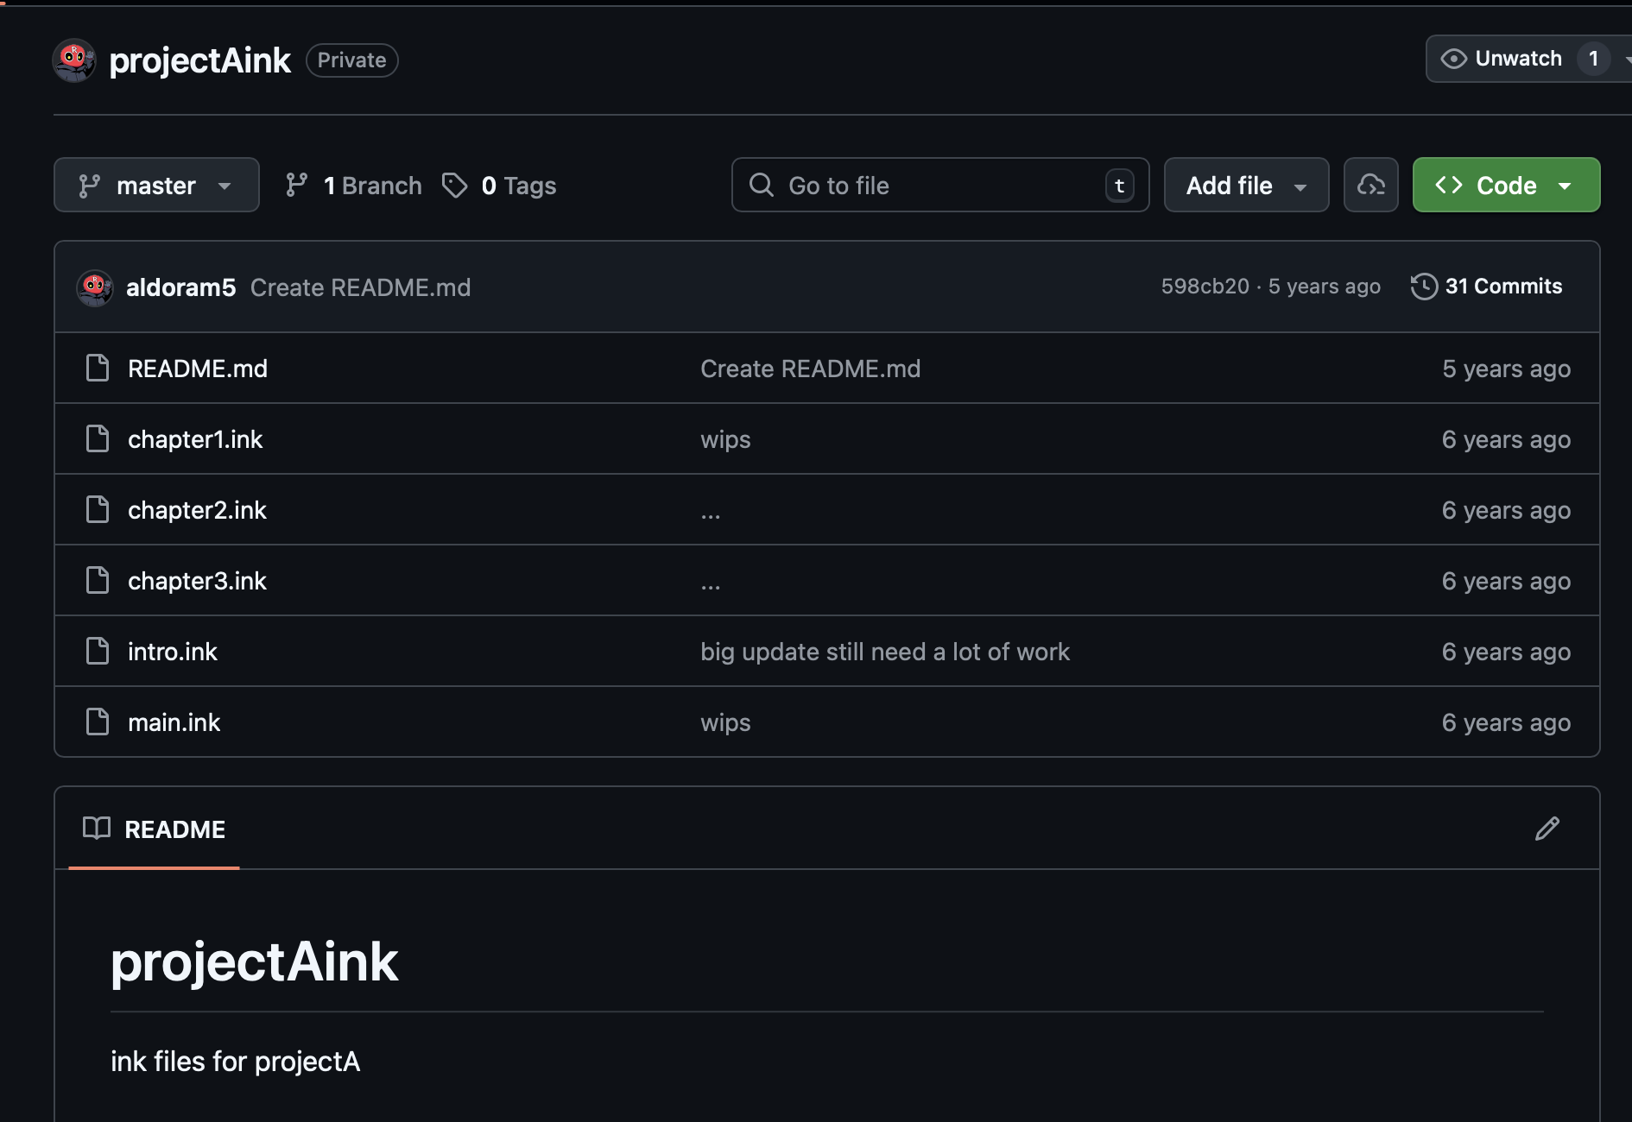Click the magnifier icon in Go to file
Viewport: 1632px width, 1122px height.
point(761,185)
